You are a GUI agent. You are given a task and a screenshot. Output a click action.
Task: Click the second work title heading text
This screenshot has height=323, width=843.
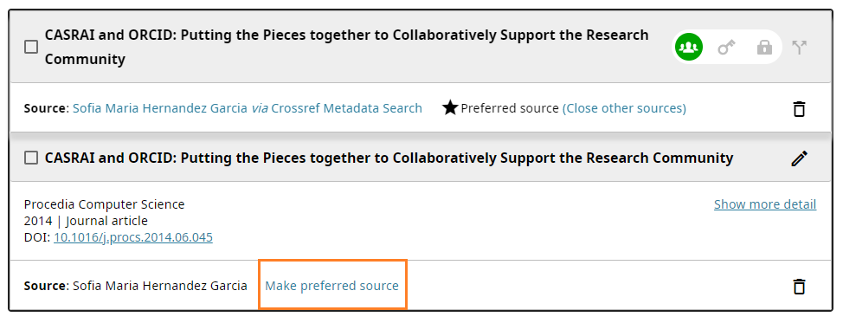pyautogui.click(x=389, y=158)
